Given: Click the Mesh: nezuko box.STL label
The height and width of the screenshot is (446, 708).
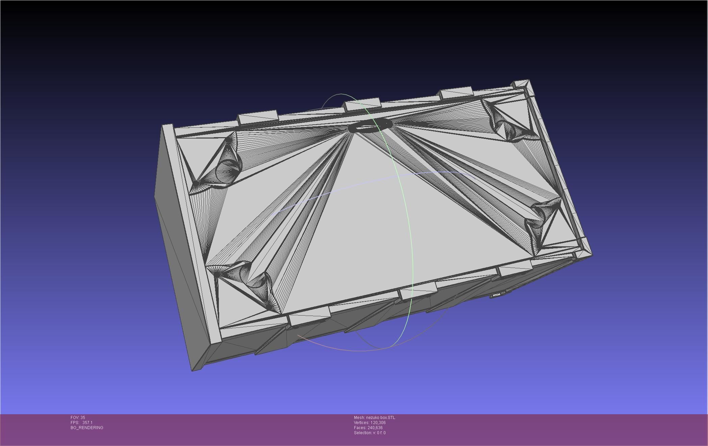Looking at the screenshot, I should pos(374,418).
